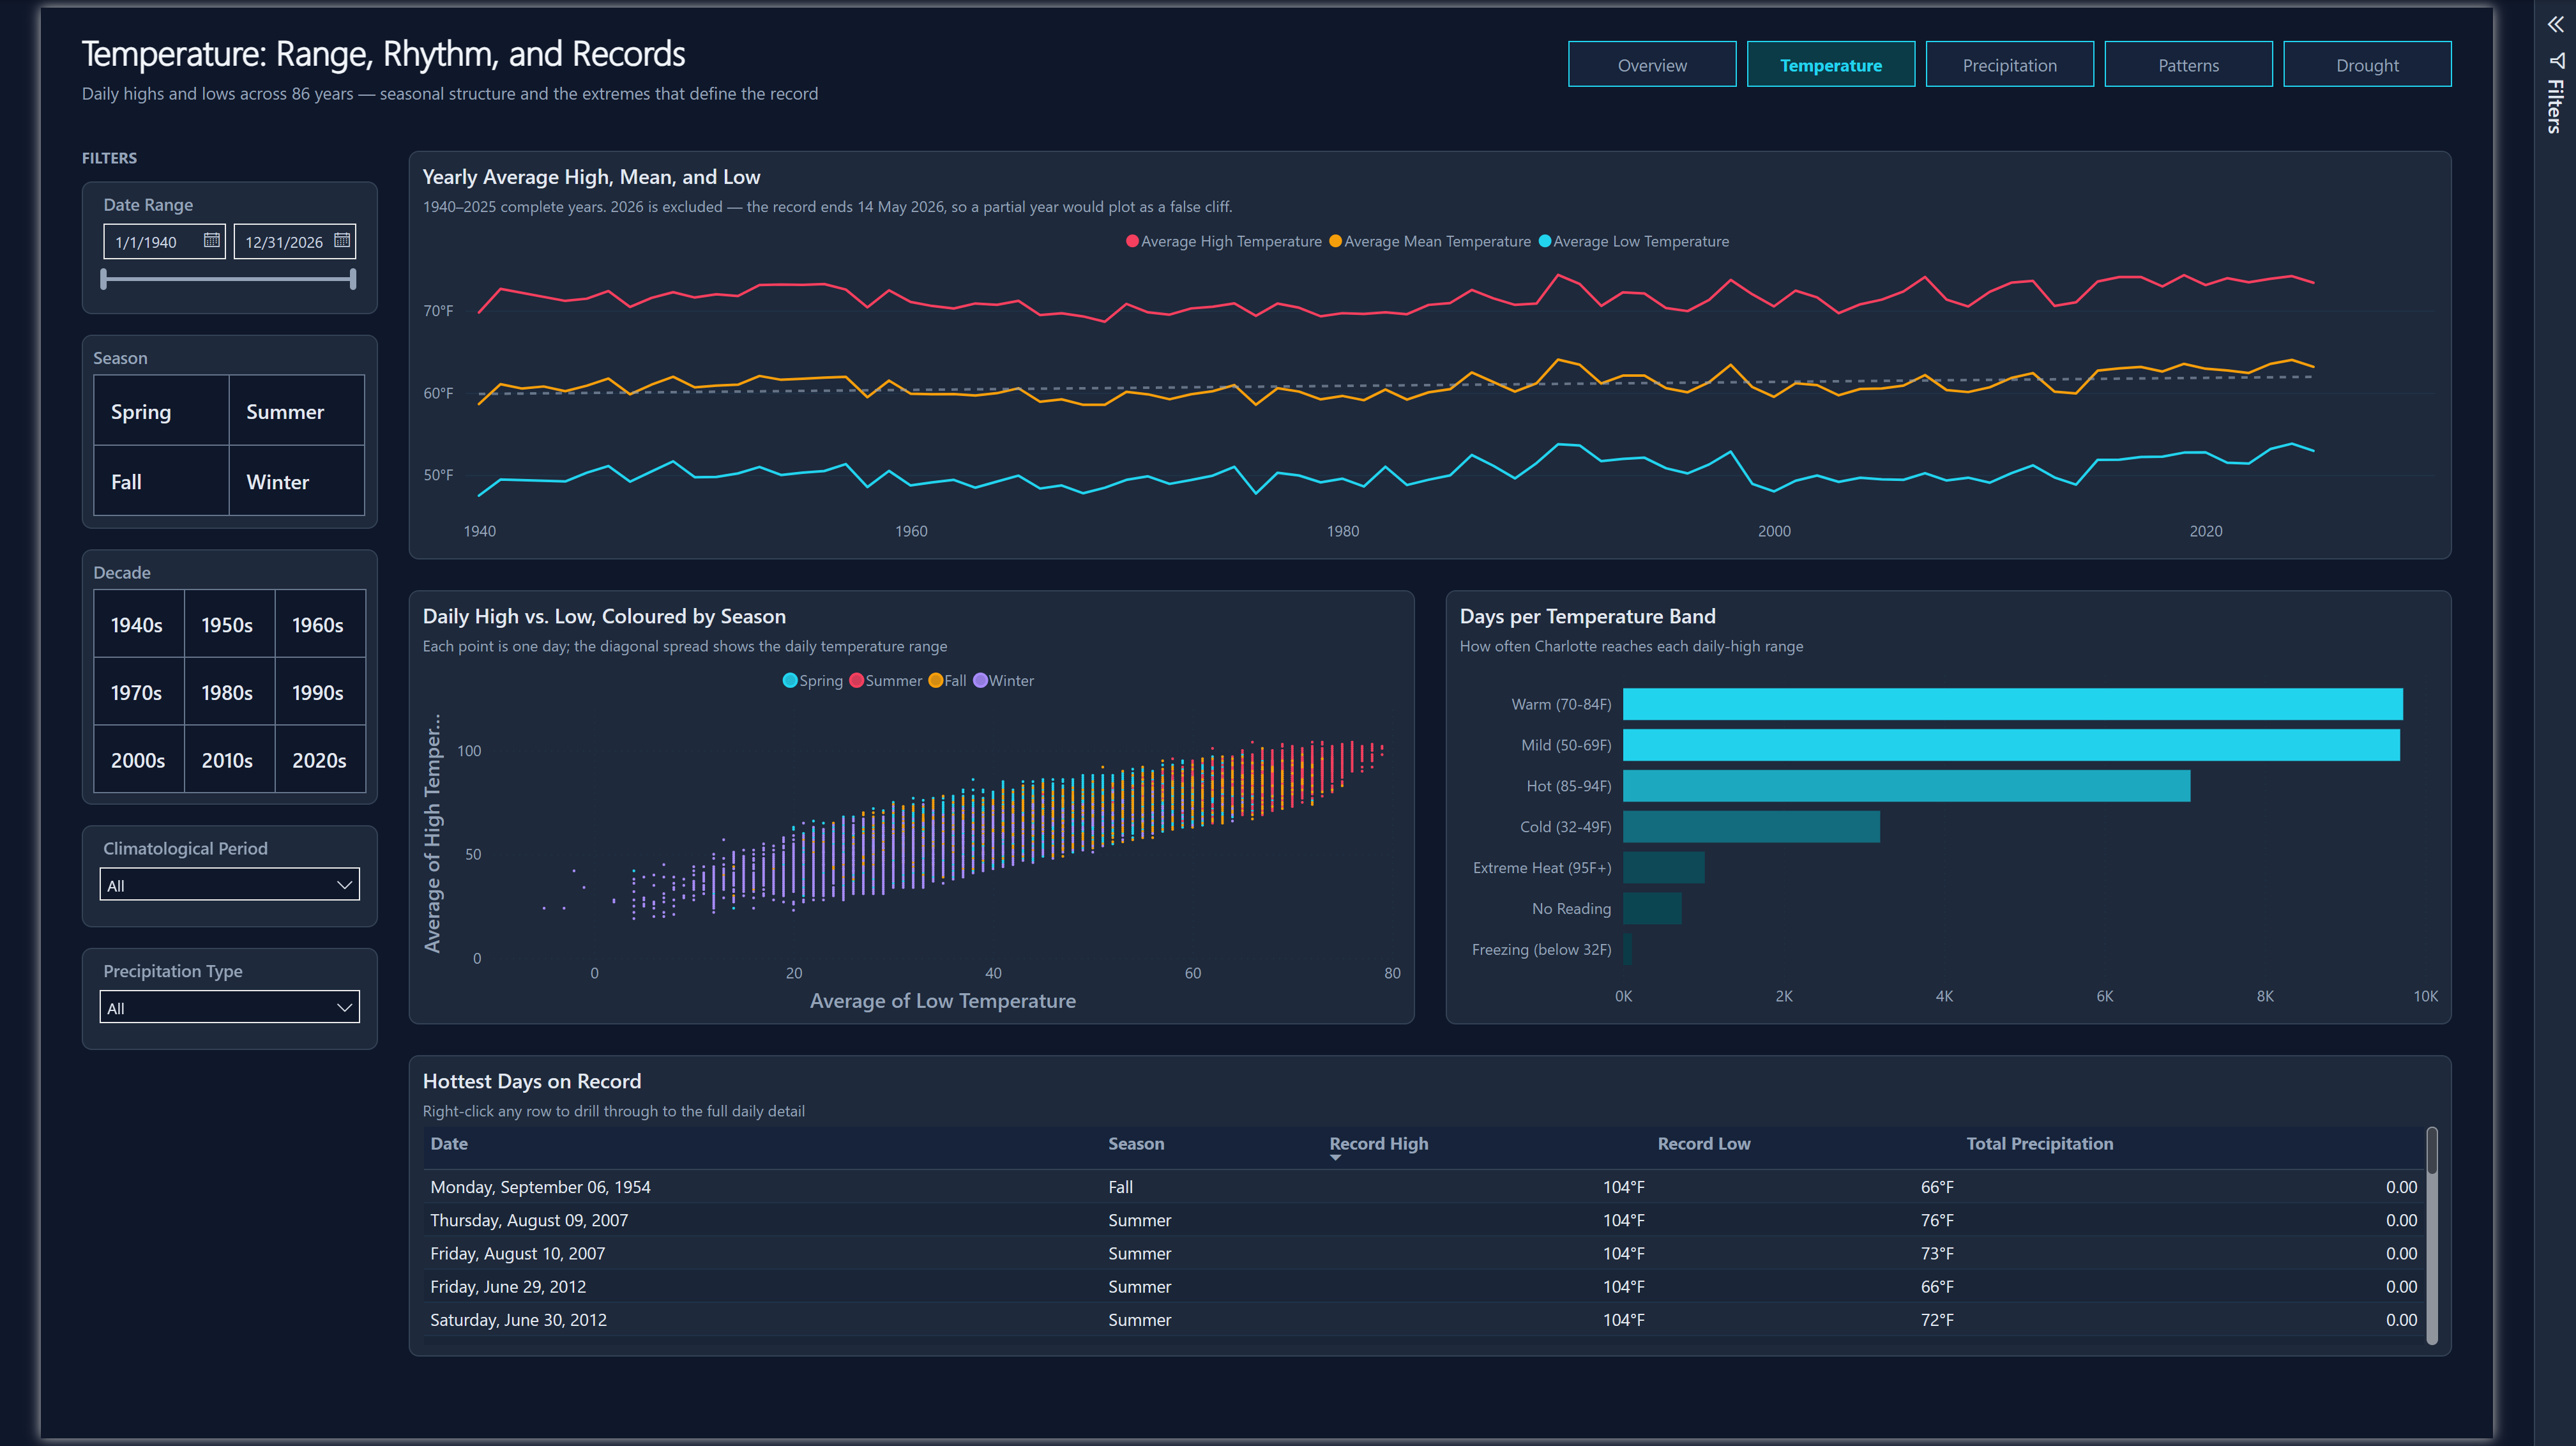Viewport: 2576px width, 1446px height.
Task: Click the Record High sort arrow indicator
Action: pos(1335,1158)
